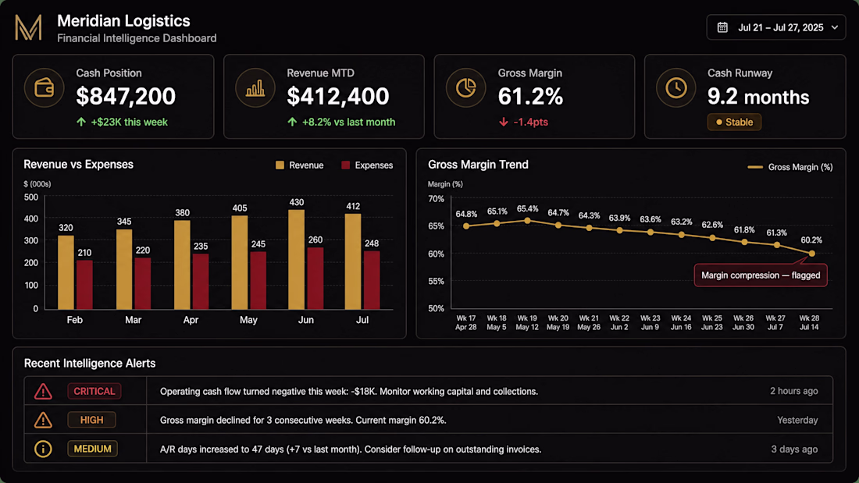Viewport: 859px width, 483px height.
Task: Click the -1.4pts change text
Action: (531, 123)
